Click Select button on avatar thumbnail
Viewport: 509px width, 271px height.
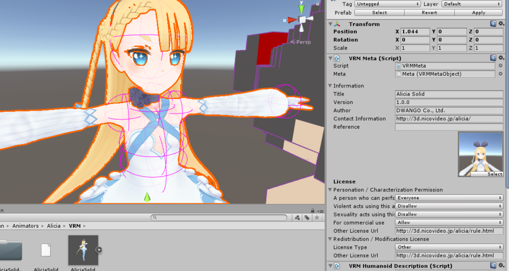click(487, 174)
